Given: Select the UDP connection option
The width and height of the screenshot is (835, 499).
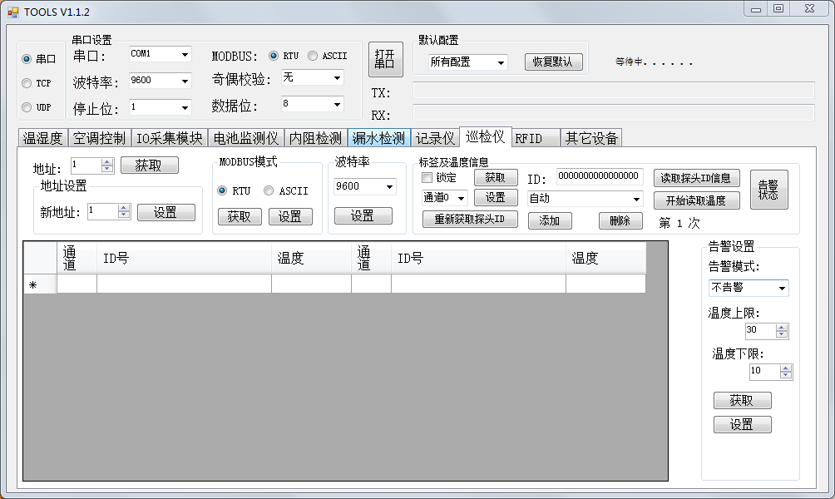Looking at the screenshot, I should coord(27,107).
